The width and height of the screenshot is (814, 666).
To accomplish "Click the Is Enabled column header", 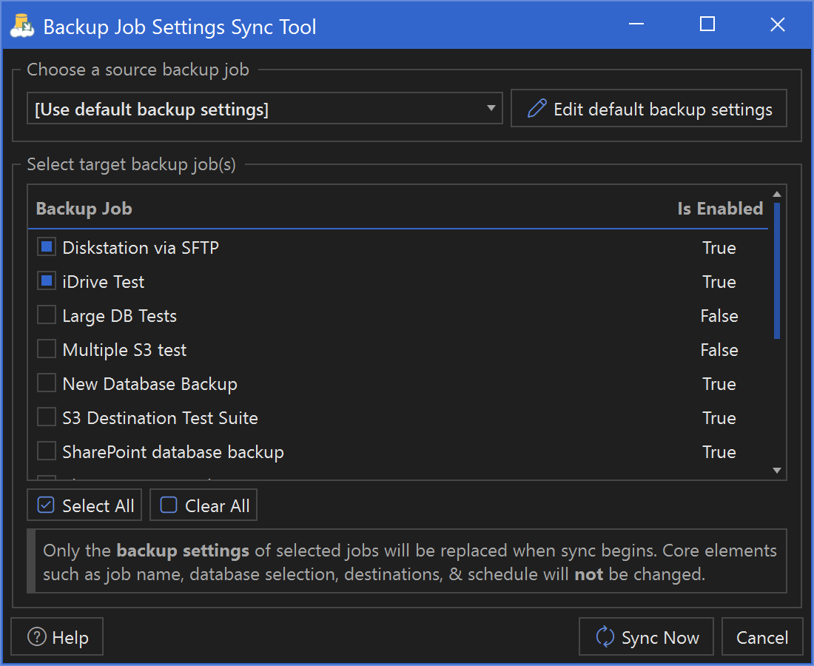I will pos(719,209).
